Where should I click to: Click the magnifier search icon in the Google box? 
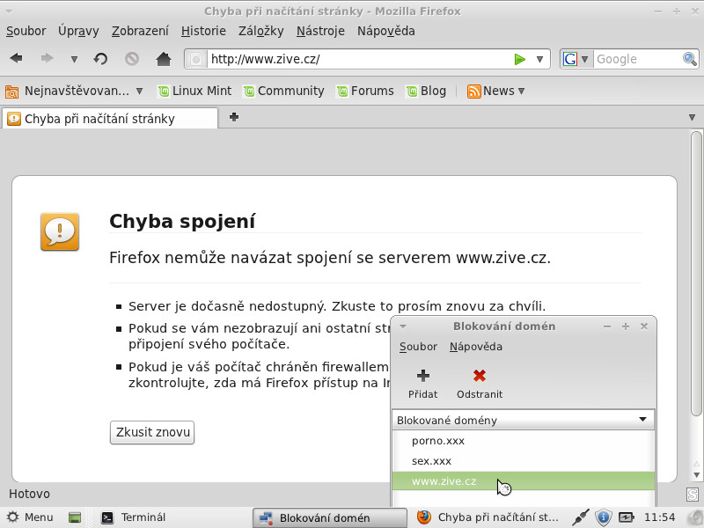pos(690,59)
